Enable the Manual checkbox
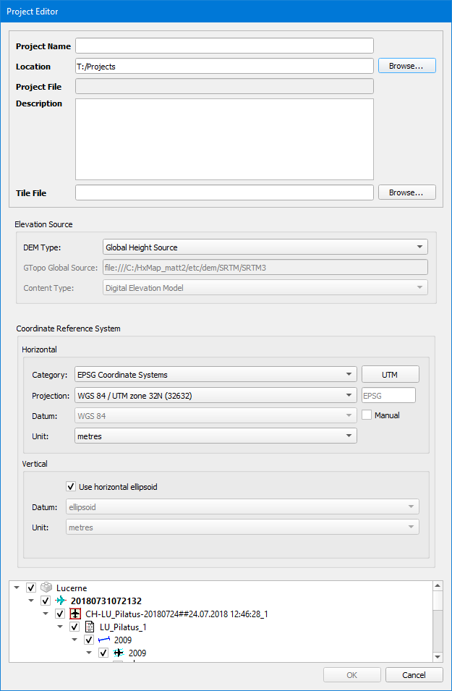Viewport: 452px width, 691px height. (x=367, y=415)
